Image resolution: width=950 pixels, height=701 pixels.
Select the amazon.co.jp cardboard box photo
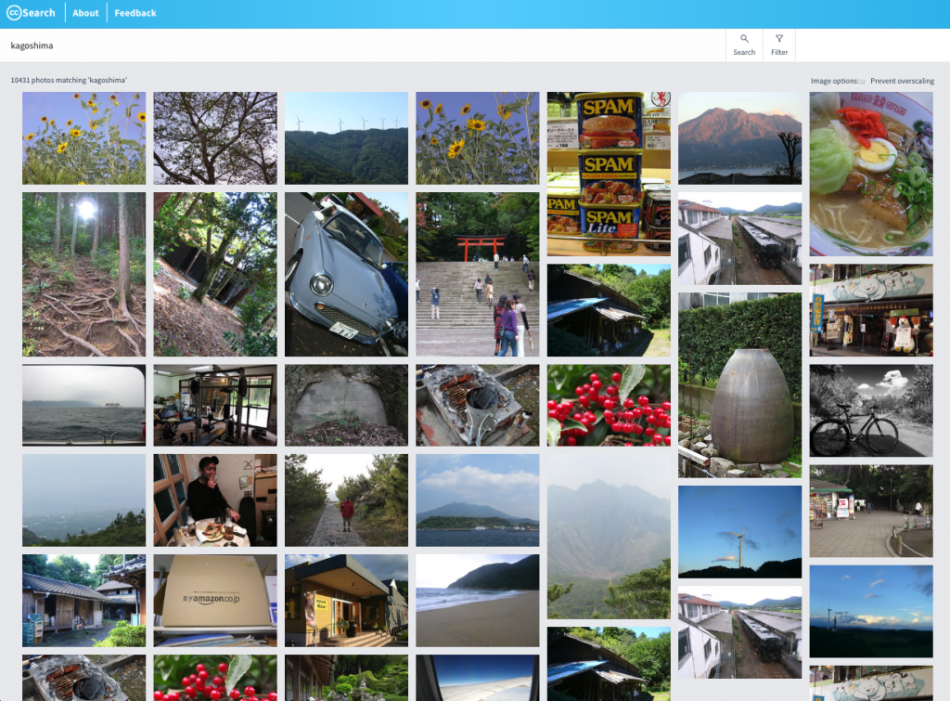pyautogui.click(x=214, y=600)
